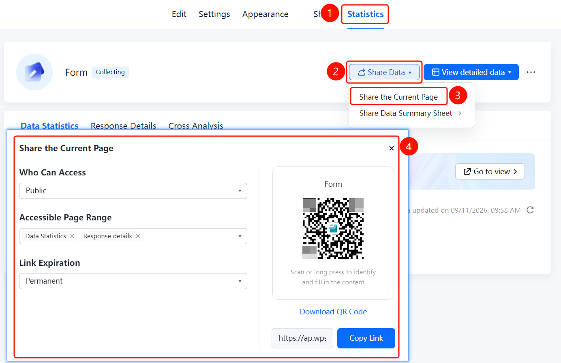Viewport: 561px width, 363px height.
Task: Click the refresh data update icon
Action: click(x=530, y=210)
